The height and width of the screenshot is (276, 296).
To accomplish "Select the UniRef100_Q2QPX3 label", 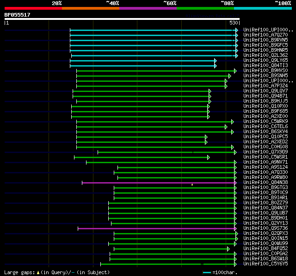I will coord(265,233).
